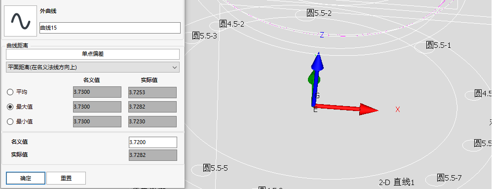Image resolution: width=492 pixels, height=189 pixels.
Task: Click the 重置 button
Action: (66, 178)
